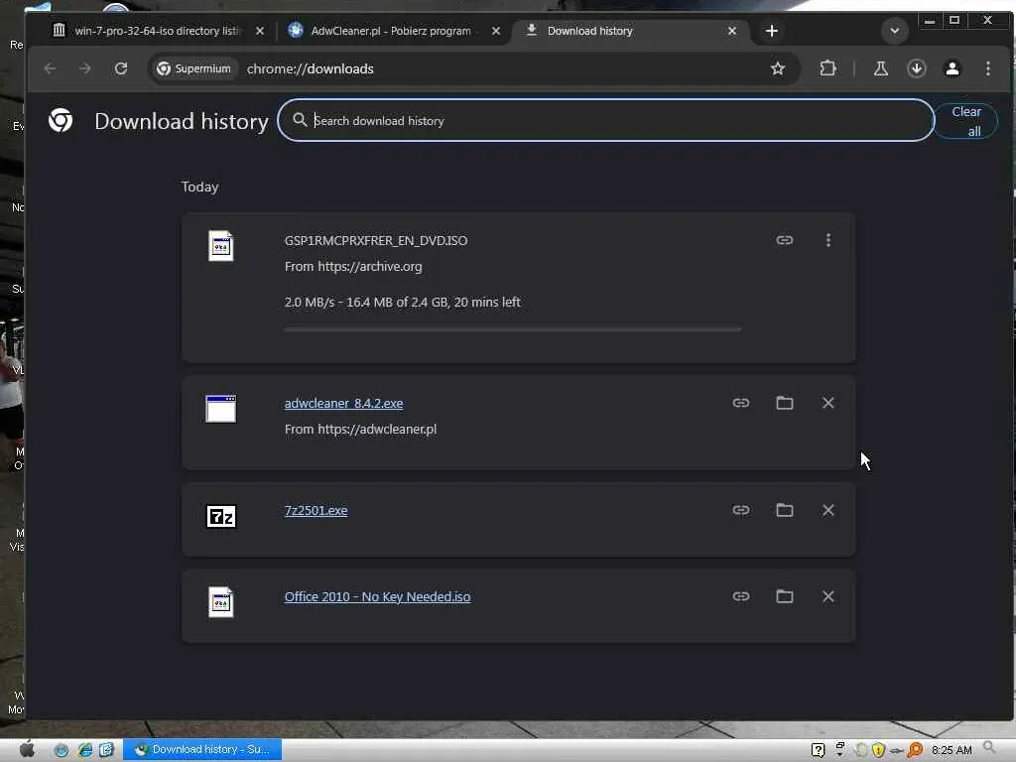Click the taskbar search magnifier icon
1016x762 pixels.
click(x=989, y=748)
